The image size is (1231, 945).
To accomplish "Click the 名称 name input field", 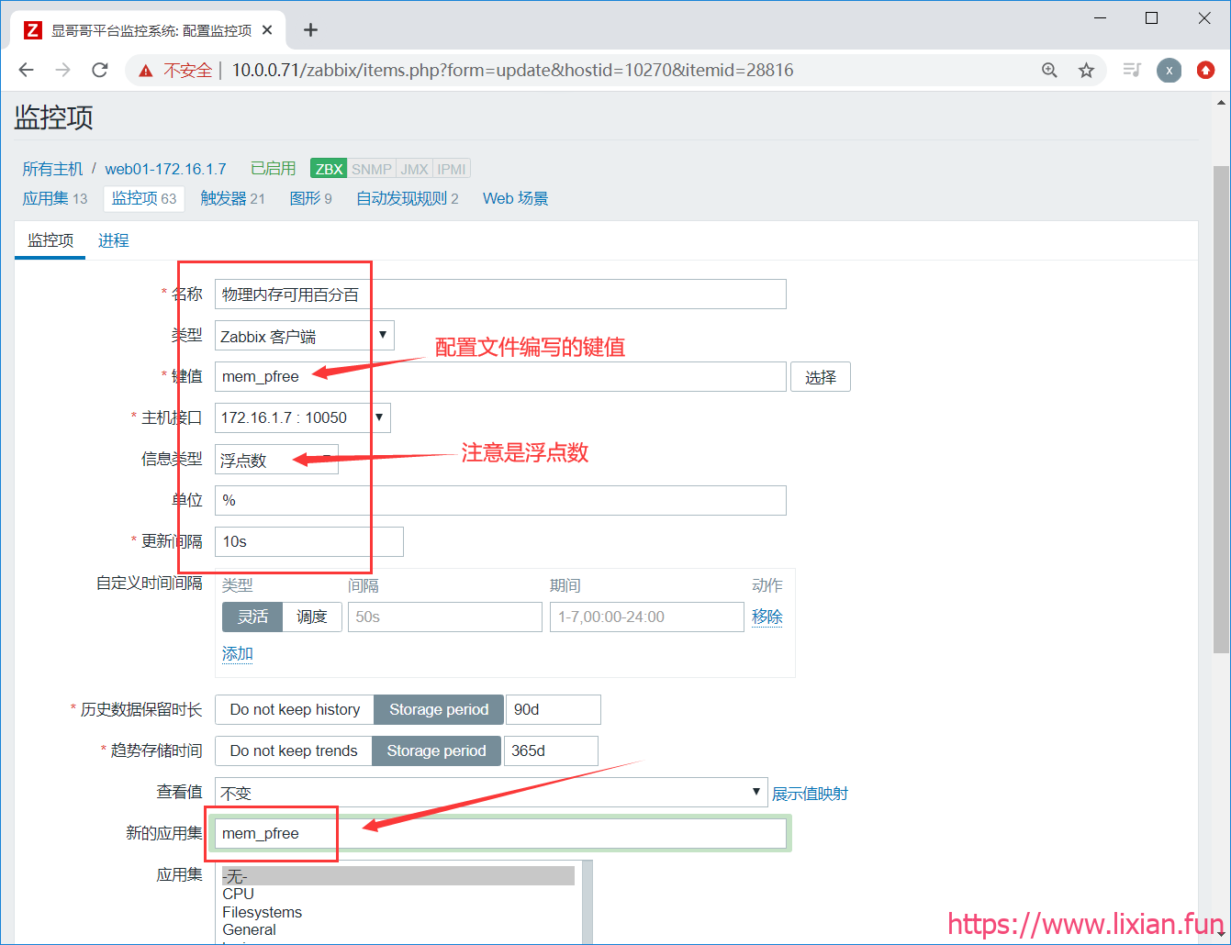I will 500,294.
